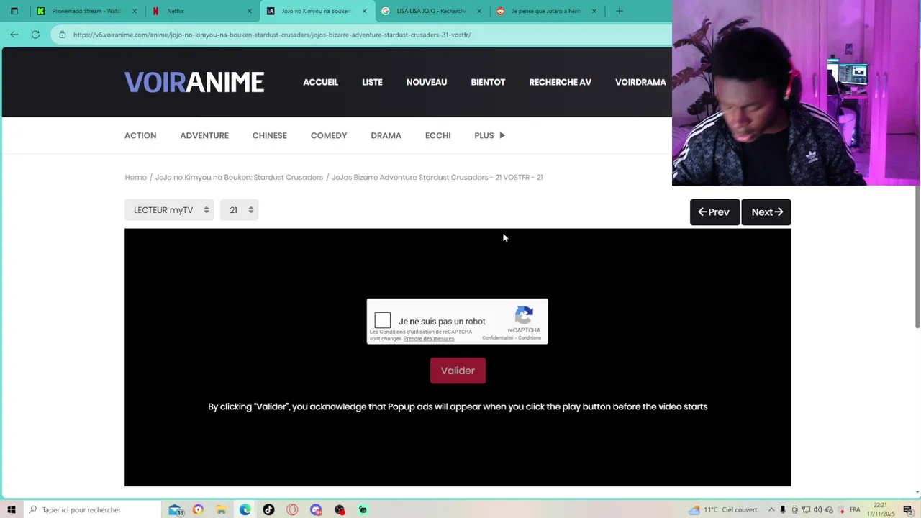
Task: Open the BIENTOT menu item
Action: (488, 82)
